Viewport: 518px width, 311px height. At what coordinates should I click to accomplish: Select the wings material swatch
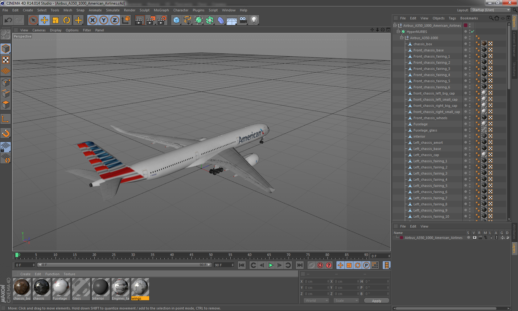140,289
